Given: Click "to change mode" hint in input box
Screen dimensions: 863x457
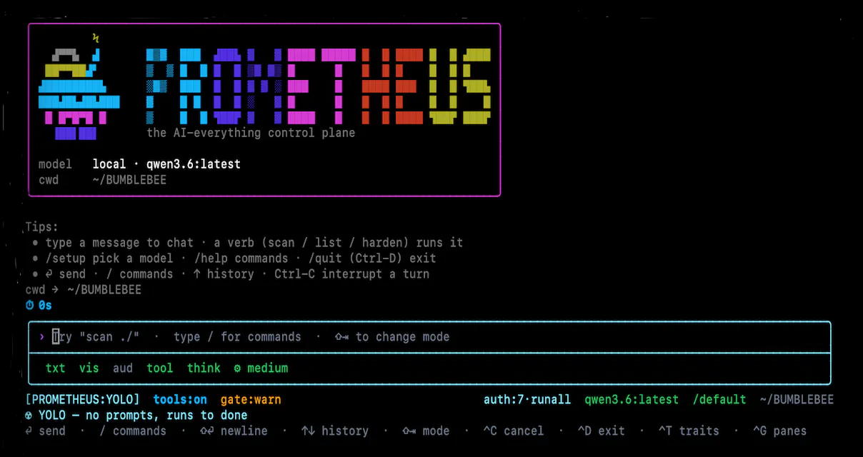Looking at the screenshot, I should click(392, 337).
